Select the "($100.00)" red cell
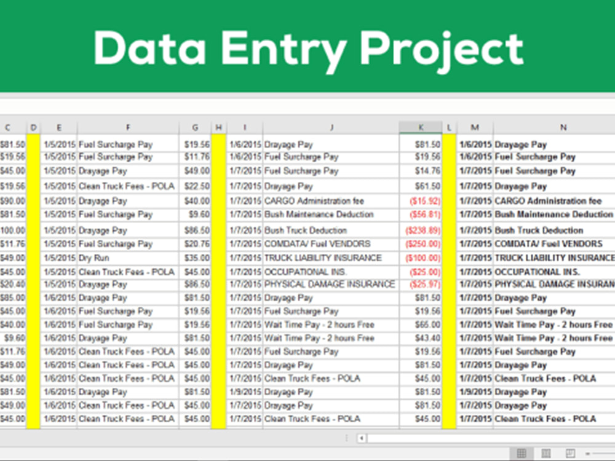The image size is (615, 461). (421, 258)
